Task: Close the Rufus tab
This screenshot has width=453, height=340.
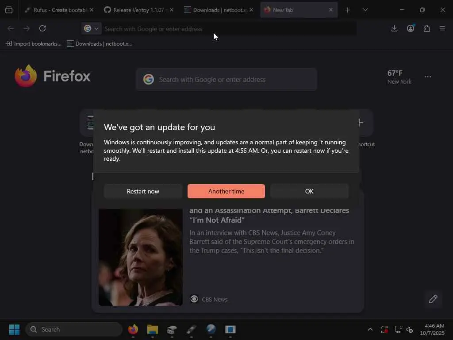Action: (92, 10)
